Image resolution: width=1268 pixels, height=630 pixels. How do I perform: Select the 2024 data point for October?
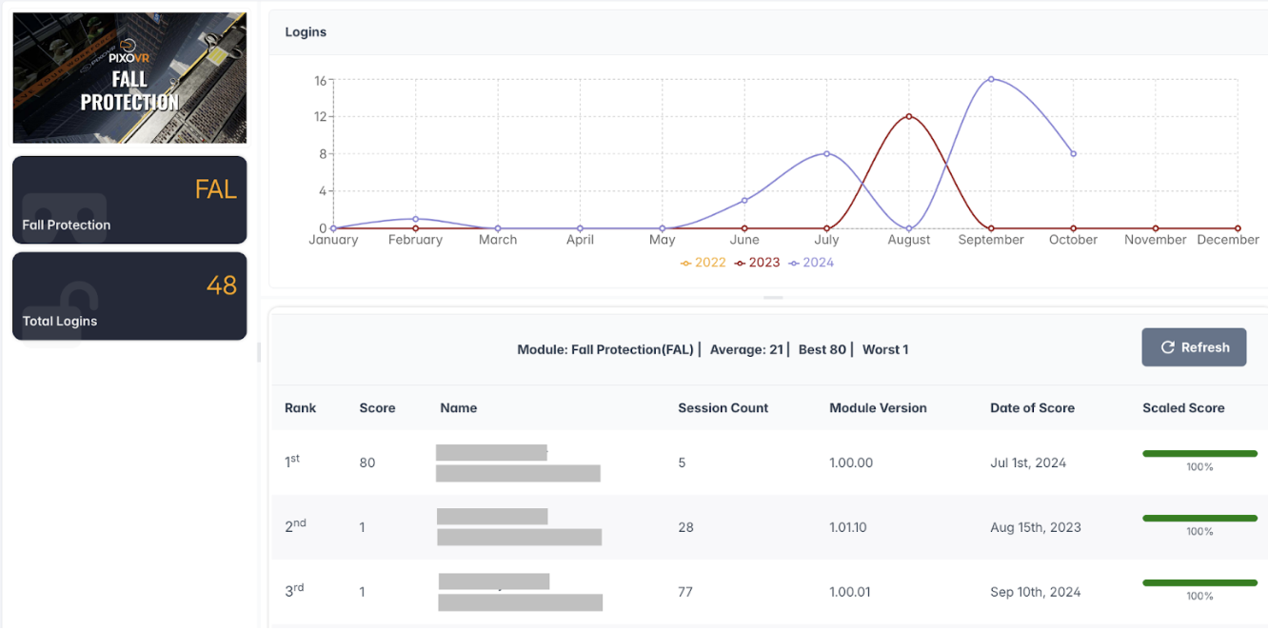click(x=1074, y=153)
